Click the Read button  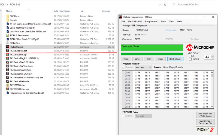(126, 59)
